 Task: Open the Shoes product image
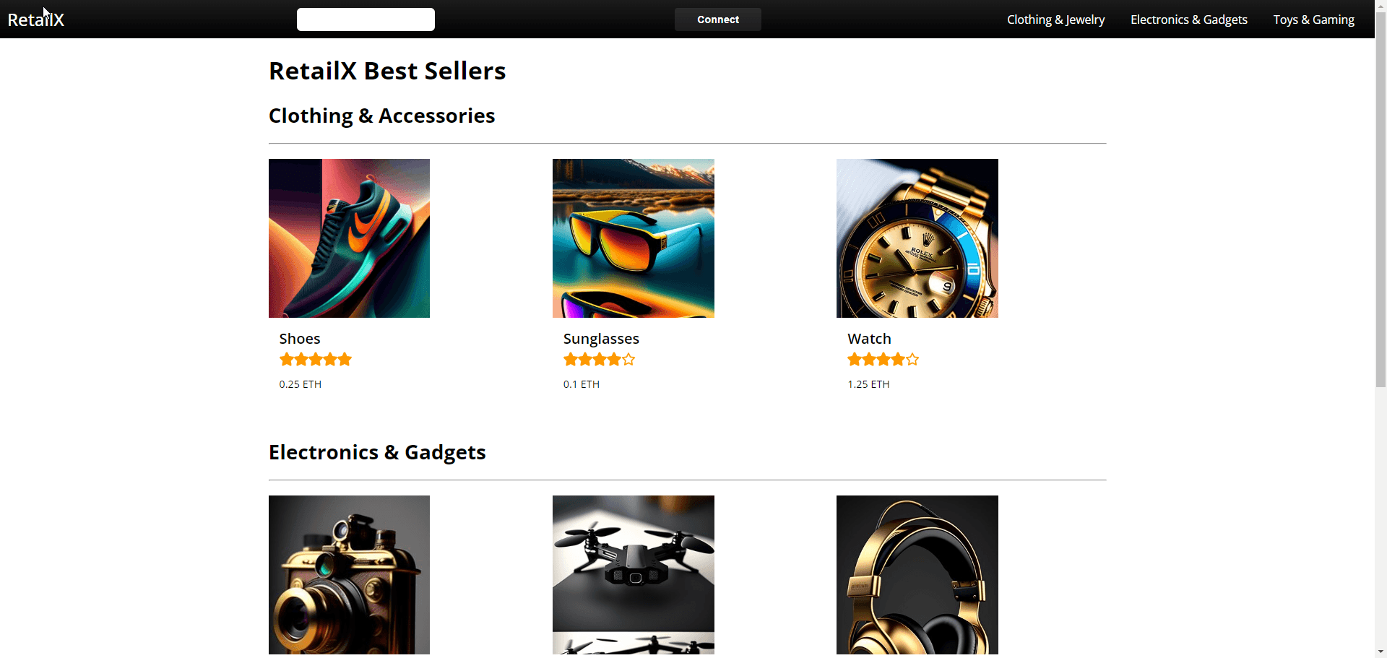pos(349,238)
